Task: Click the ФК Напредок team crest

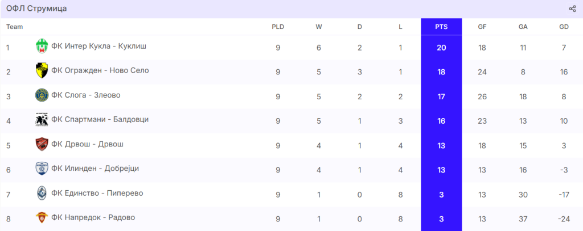Action: point(42,217)
